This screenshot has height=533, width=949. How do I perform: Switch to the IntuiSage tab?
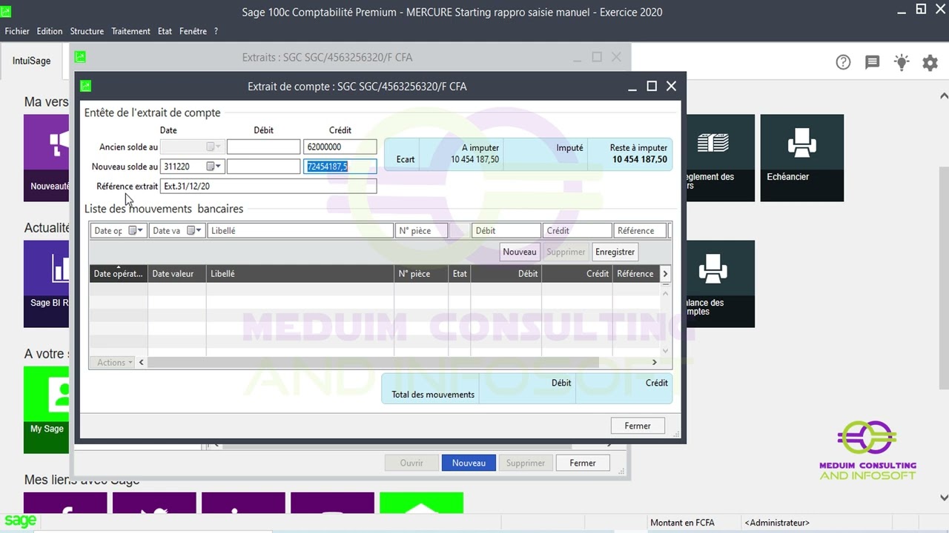tap(32, 61)
